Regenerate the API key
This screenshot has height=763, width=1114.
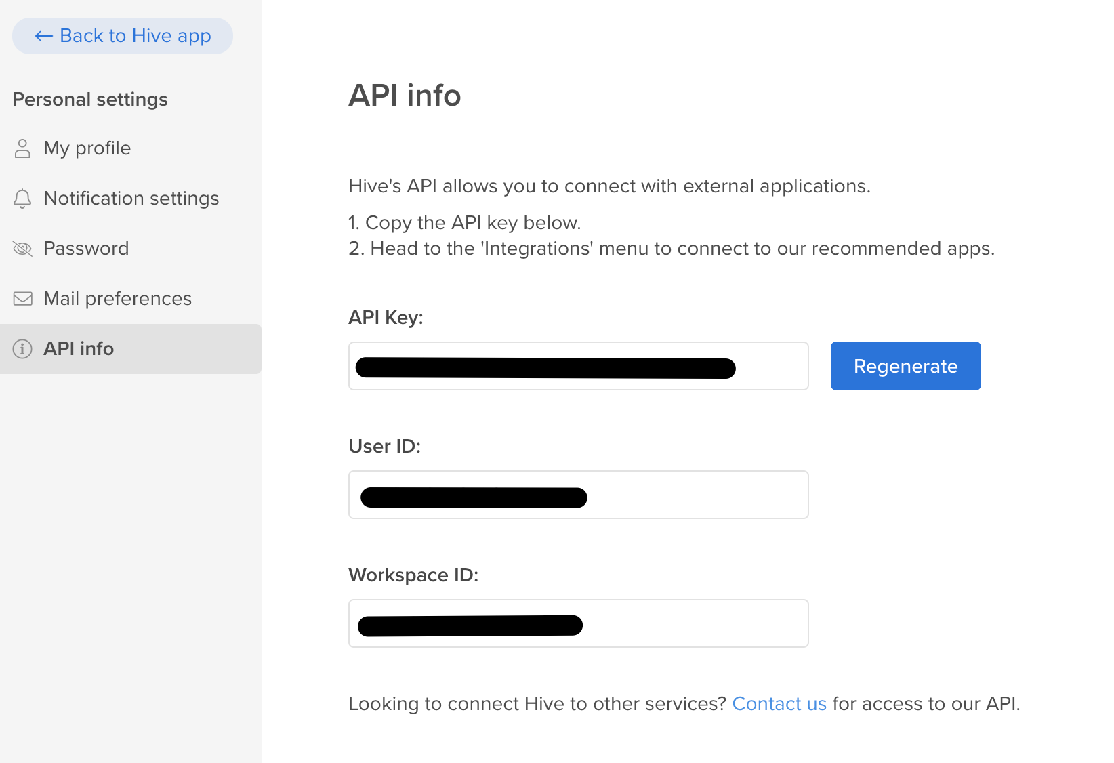click(905, 366)
